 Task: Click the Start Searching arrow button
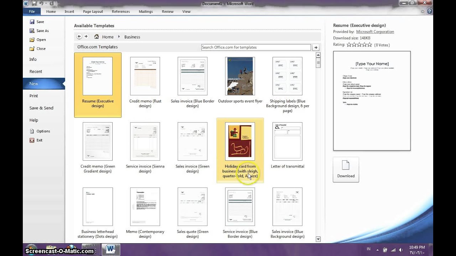coord(316,47)
